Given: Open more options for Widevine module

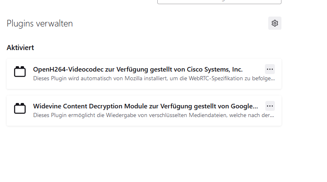Looking at the screenshot, I should point(270,106).
